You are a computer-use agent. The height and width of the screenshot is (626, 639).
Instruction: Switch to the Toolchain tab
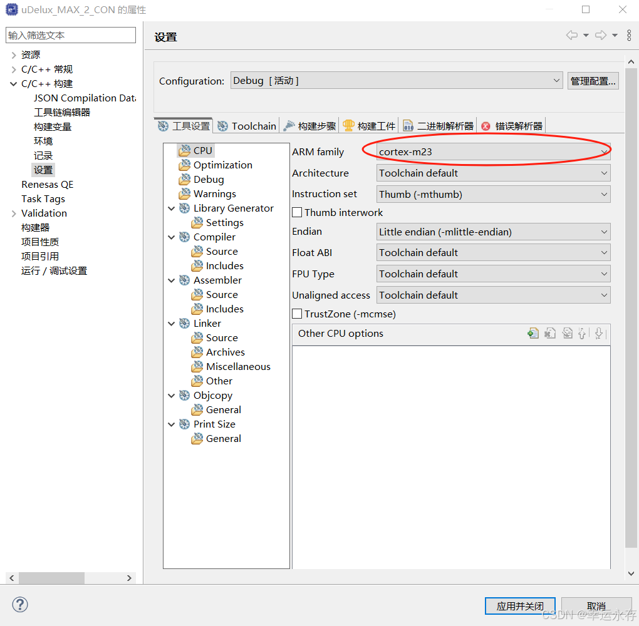[x=246, y=126]
